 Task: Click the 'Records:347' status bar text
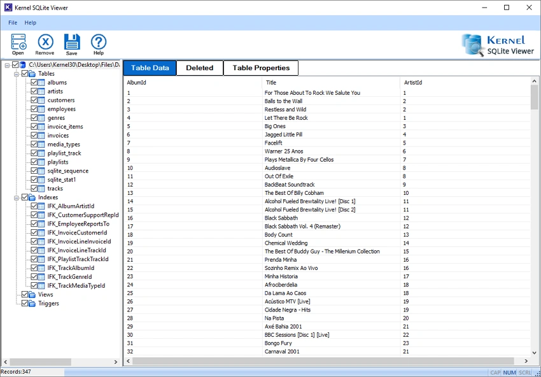point(15,372)
